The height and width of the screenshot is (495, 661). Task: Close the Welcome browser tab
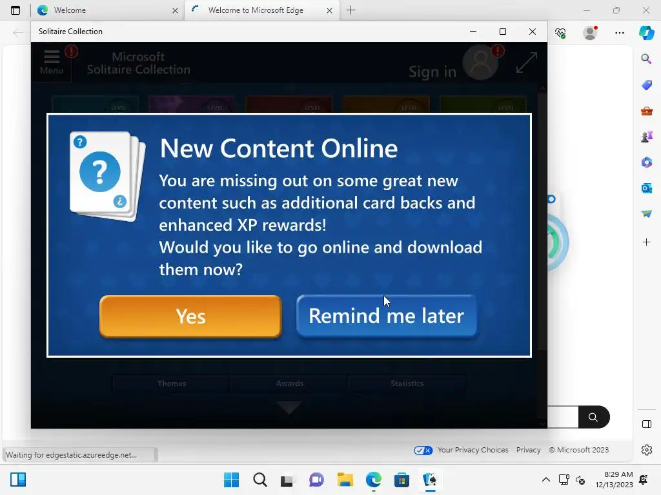tap(175, 10)
